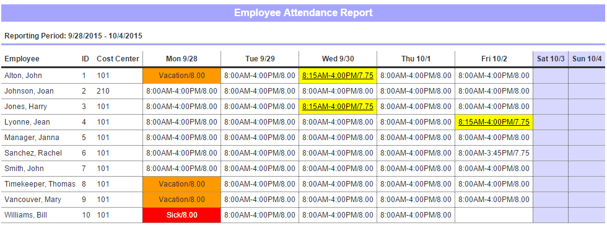Click Mary Vancouver's Vacation/8.00 Monday cell
Screen dimensions: 607x225
coord(181,200)
